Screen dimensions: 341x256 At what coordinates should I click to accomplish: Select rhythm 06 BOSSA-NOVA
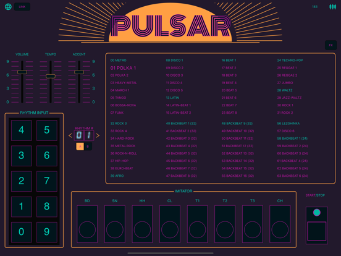click(x=123, y=105)
